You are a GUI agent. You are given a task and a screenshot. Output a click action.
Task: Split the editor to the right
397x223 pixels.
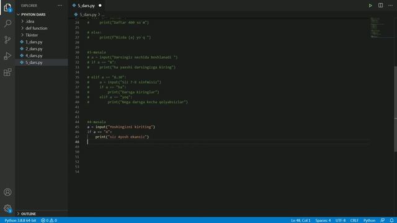coord(380,6)
